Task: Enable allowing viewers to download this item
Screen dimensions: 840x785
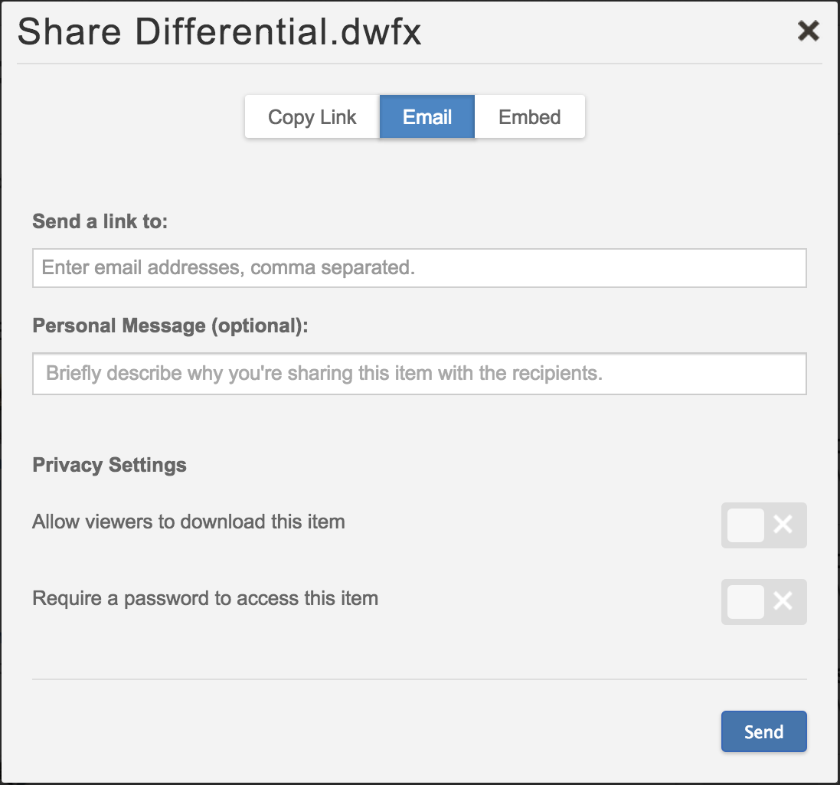Action: coord(763,525)
